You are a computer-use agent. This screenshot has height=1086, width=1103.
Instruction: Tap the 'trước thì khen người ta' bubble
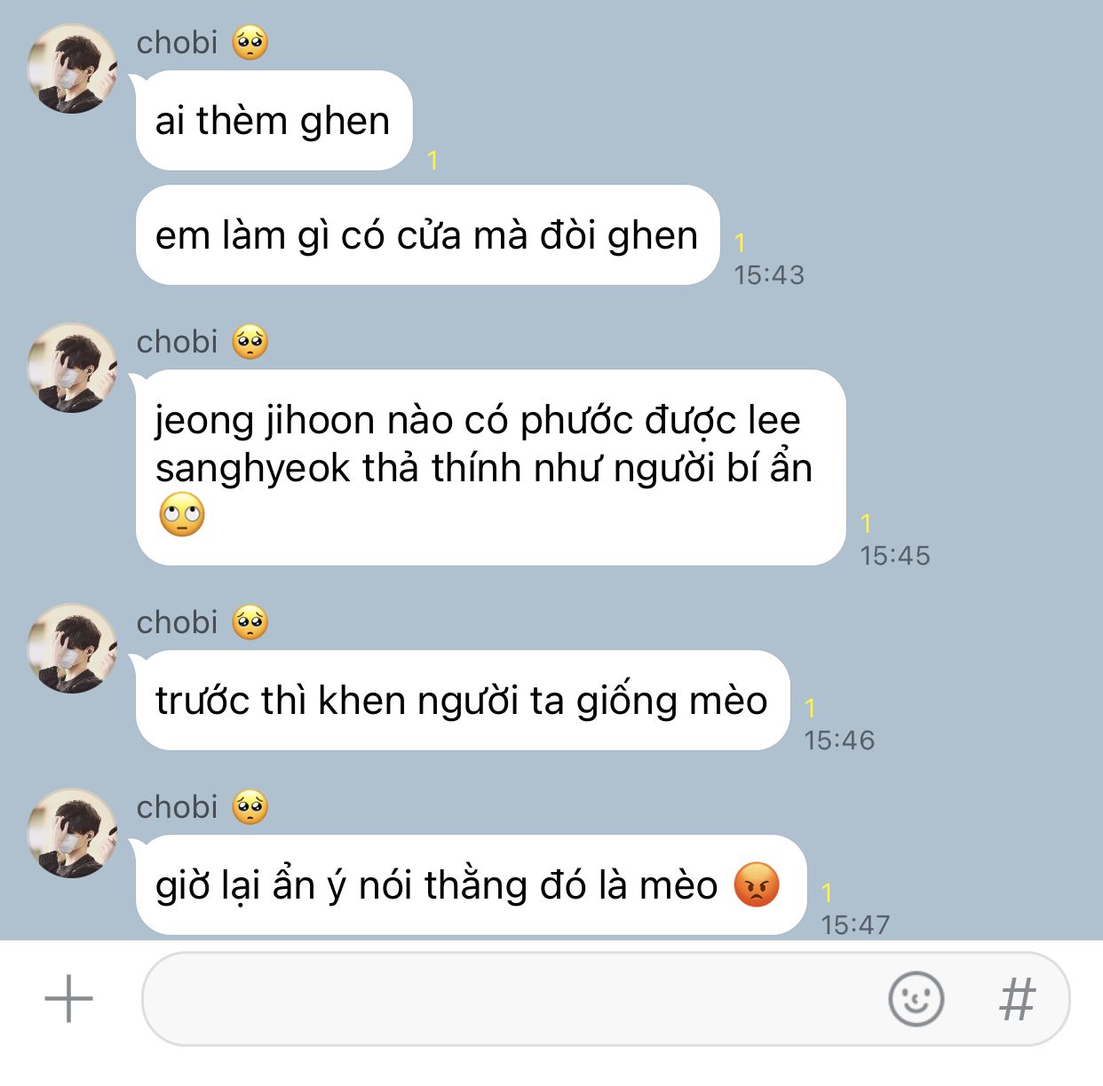coord(462,701)
